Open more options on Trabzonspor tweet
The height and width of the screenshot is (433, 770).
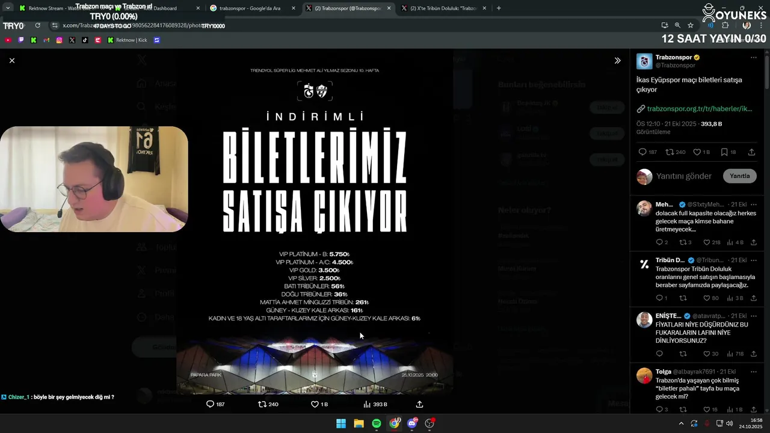[x=753, y=58]
